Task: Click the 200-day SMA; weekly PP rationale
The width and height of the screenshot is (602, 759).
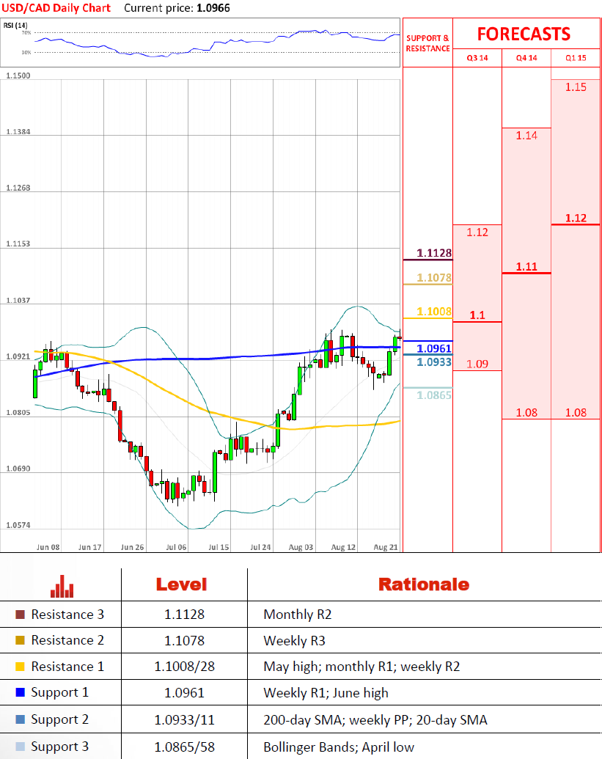Action: 375,720
